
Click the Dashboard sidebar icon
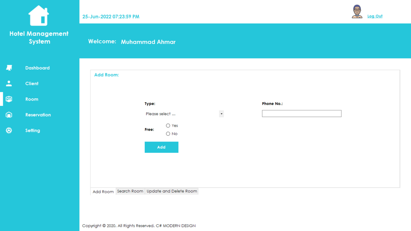(x=9, y=68)
